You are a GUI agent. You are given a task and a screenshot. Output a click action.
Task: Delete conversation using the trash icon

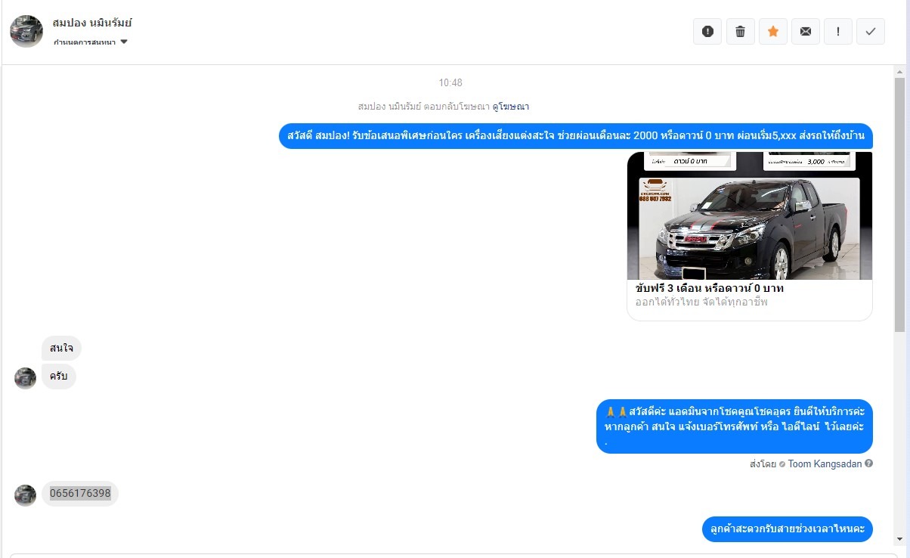740,32
